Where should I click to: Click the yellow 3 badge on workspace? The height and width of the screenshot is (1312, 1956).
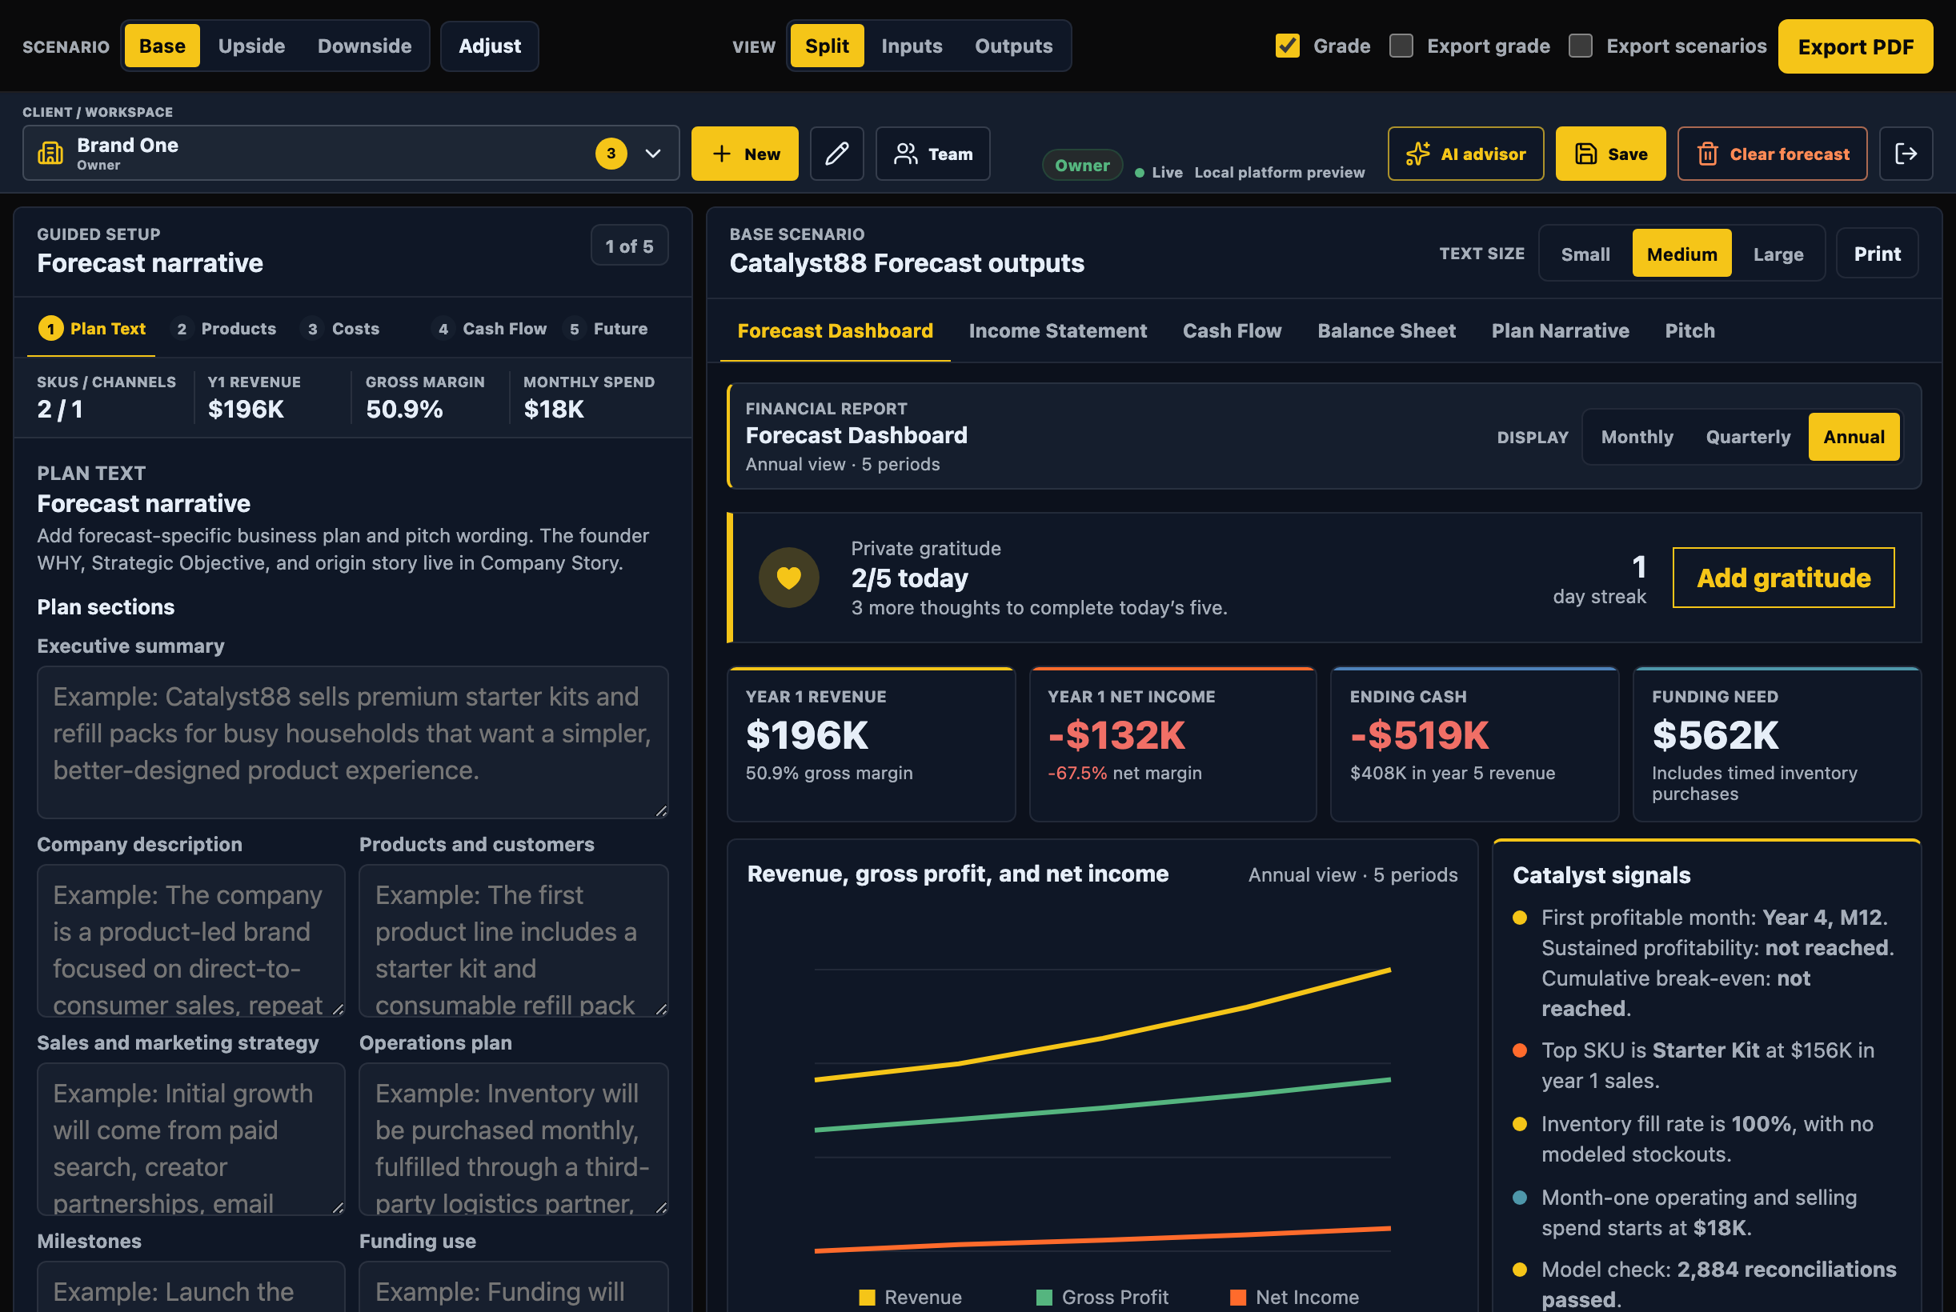[611, 154]
